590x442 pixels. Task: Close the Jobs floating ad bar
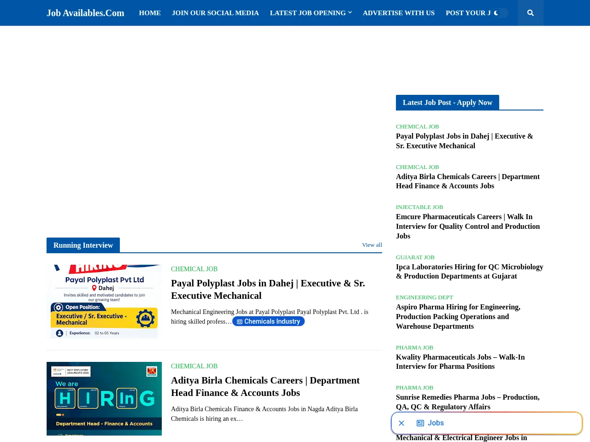[x=401, y=423]
